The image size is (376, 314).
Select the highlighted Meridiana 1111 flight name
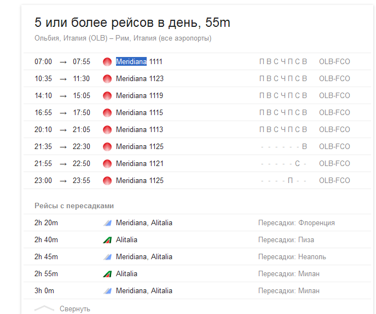(139, 62)
